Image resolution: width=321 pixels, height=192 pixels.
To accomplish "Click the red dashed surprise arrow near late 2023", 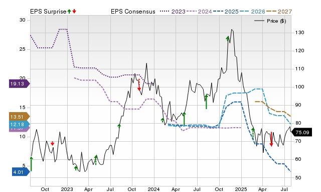I will click(139, 85).
